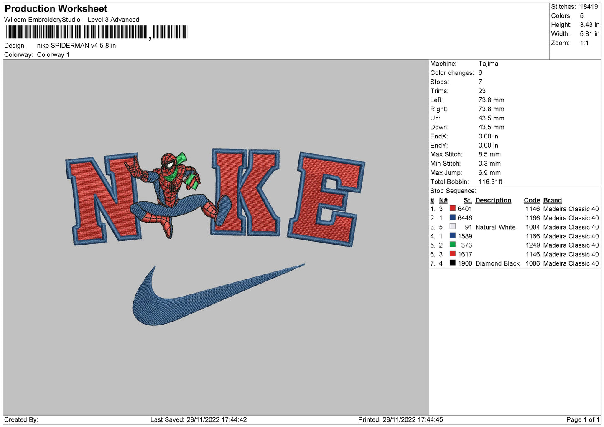Click the blue swatch for thread 1589
The height and width of the screenshot is (427, 604).
click(x=452, y=236)
